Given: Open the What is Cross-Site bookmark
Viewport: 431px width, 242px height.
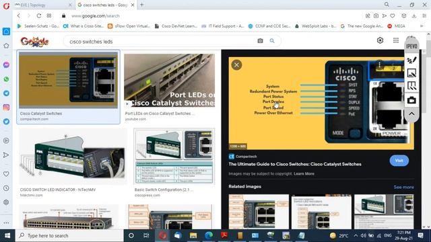Looking at the screenshot, I should tap(84, 26).
